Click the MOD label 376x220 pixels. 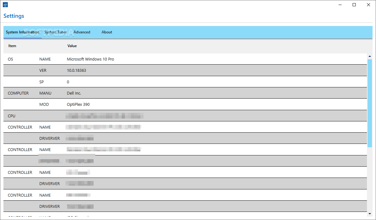(x=44, y=105)
